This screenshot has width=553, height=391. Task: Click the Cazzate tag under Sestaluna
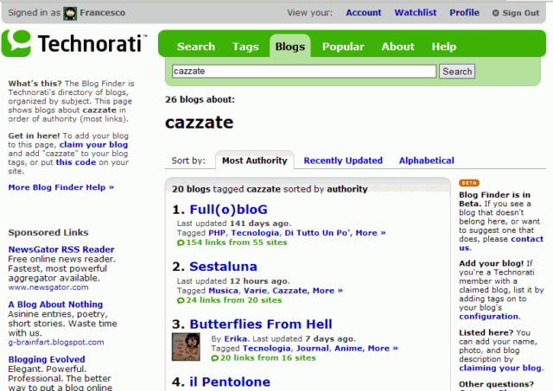289,291
